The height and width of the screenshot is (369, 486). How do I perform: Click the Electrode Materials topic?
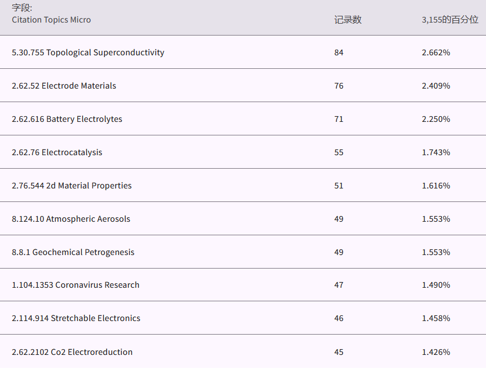[x=64, y=86]
